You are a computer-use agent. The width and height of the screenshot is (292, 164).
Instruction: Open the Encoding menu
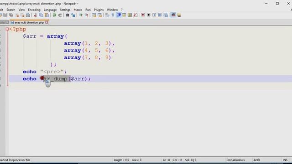[x=34, y=10]
